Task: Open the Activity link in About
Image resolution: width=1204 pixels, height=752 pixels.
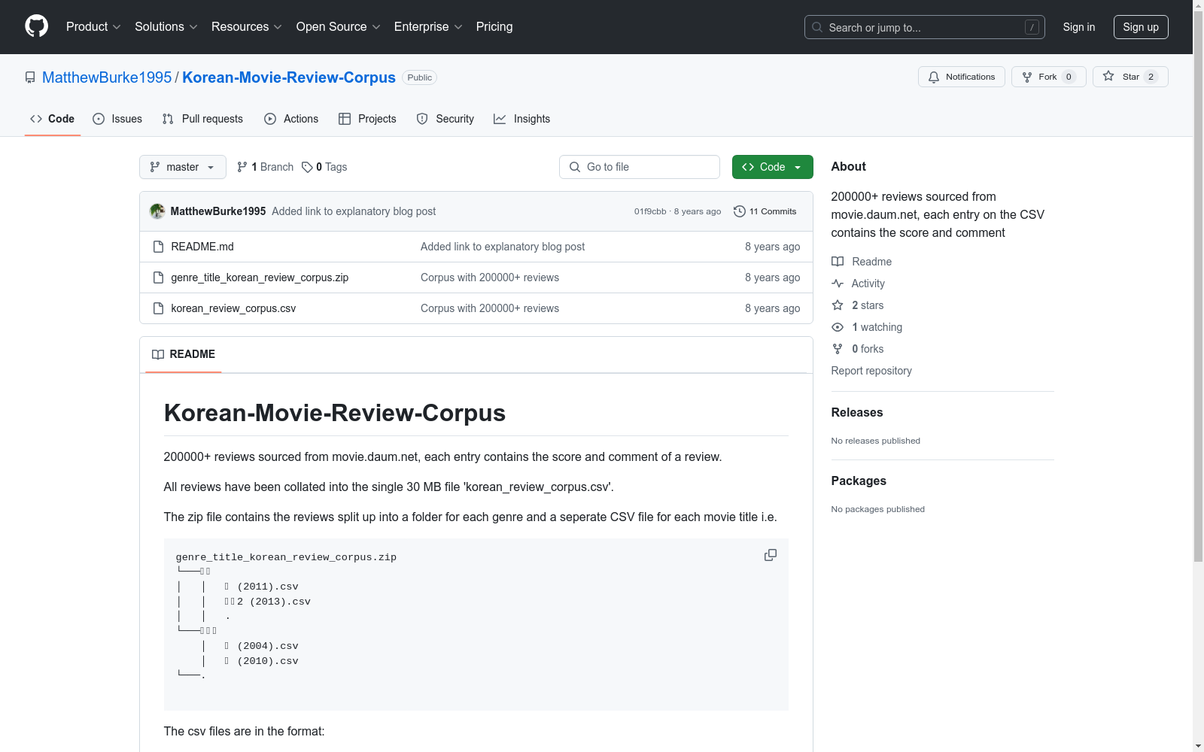Action: click(x=858, y=284)
